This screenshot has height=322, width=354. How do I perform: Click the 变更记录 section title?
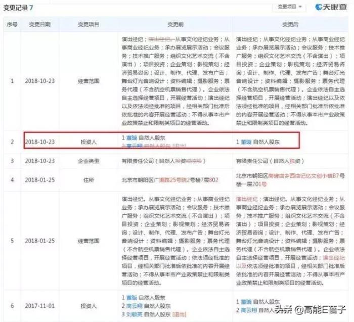[x=19, y=8]
